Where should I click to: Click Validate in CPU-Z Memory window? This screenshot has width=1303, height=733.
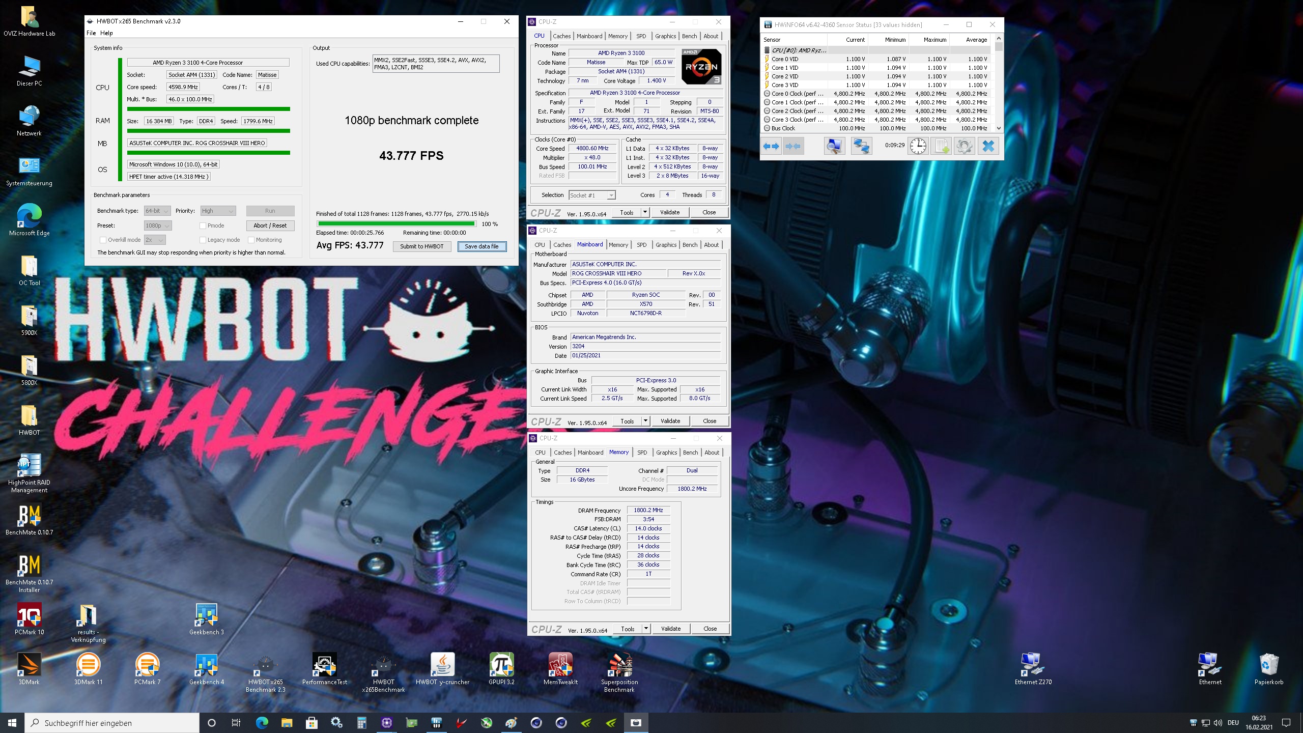coord(671,629)
